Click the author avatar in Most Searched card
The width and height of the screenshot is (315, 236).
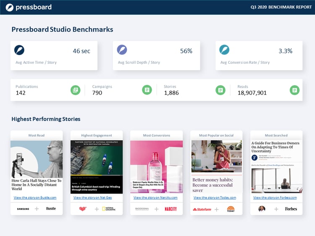(262, 209)
